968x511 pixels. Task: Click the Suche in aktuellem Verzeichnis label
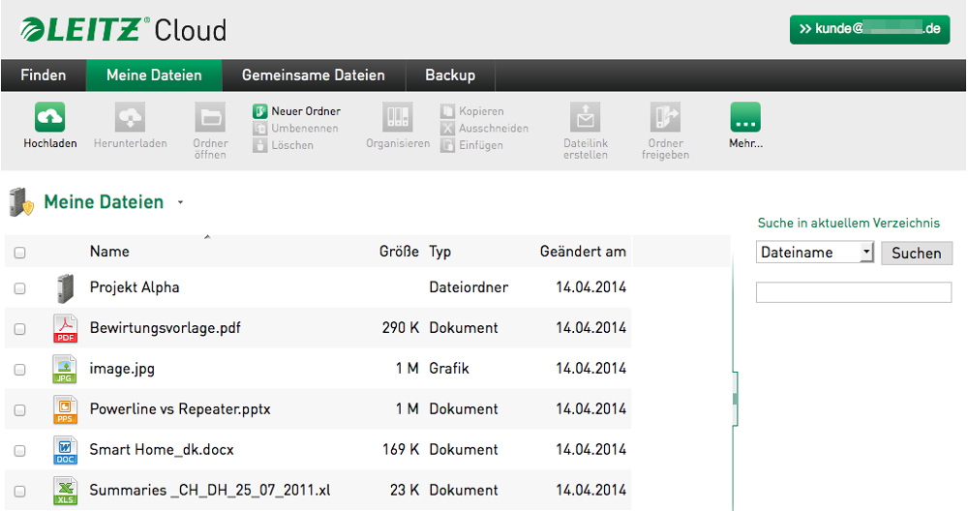pyautogui.click(x=849, y=223)
